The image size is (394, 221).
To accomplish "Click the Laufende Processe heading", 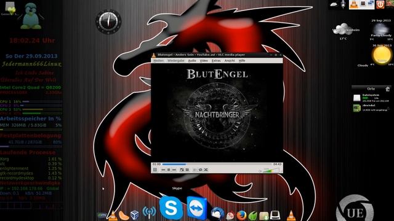I will coord(28,152).
